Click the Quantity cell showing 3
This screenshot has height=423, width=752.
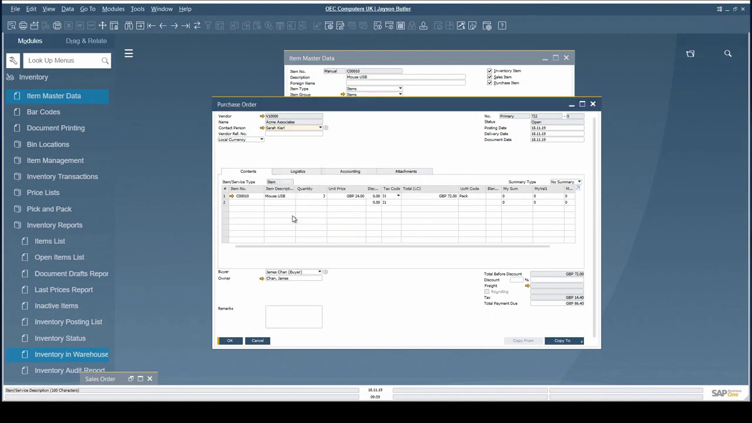click(x=311, y=196)
